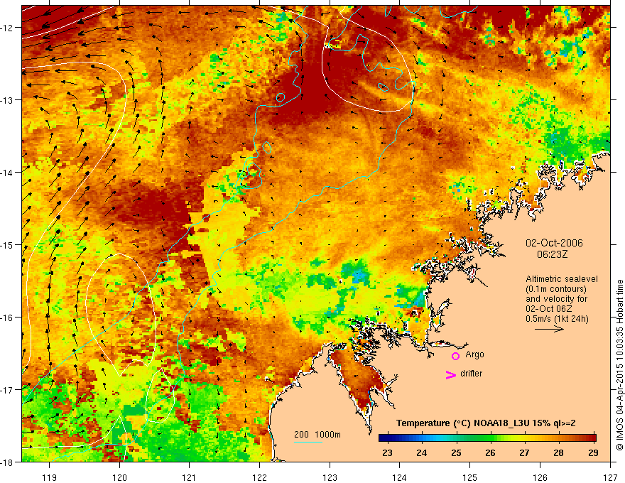Click the colorbar tick label 27

pyautogui.click(x=525, y=452)
